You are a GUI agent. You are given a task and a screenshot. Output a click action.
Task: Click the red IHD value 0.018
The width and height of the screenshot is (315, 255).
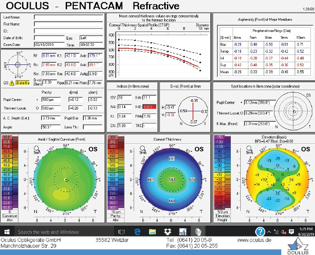149,107
